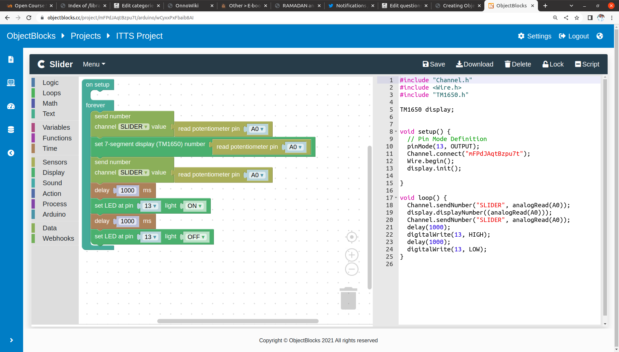The image size is (619, 352).
Task: Click the globe language icon in header
Action: click(600, 36)
